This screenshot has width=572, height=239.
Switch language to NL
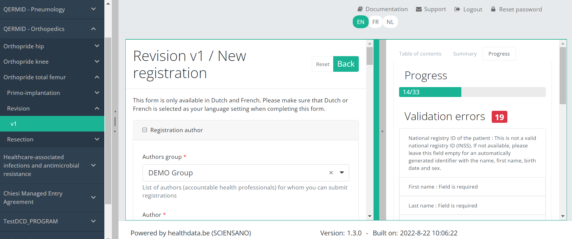(x=390, y=22)
